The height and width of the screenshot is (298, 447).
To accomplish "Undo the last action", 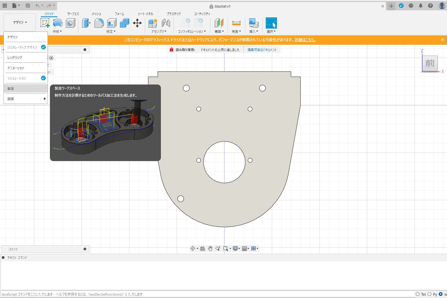I will click(37, 6).
